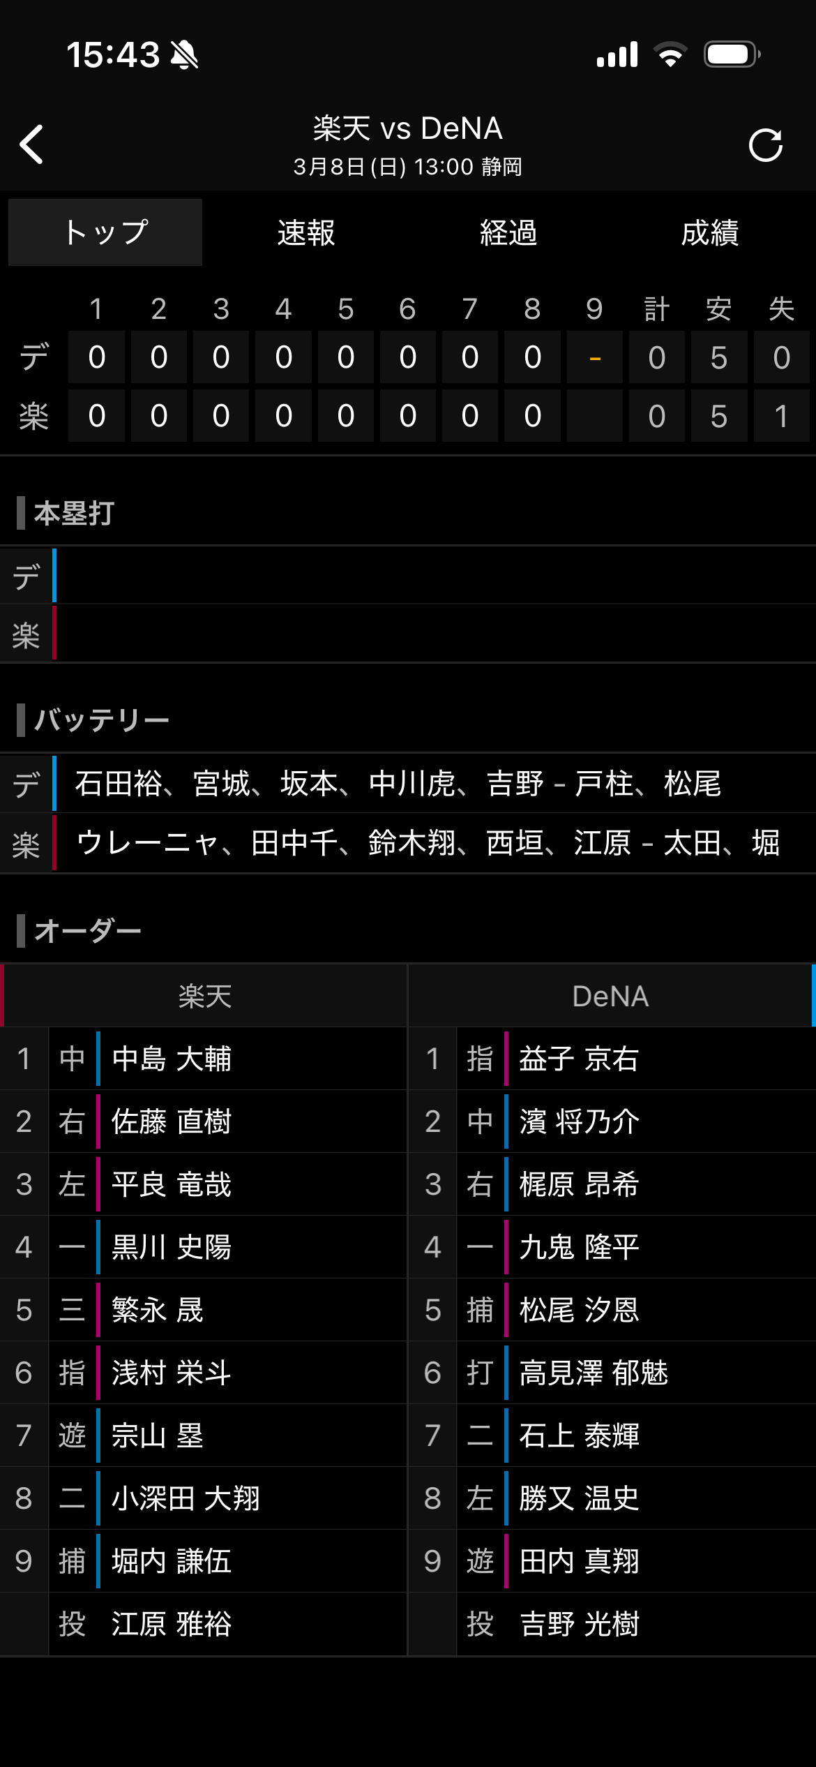Open player 浅村 栄斗 details

click(x=172, y=1373)
